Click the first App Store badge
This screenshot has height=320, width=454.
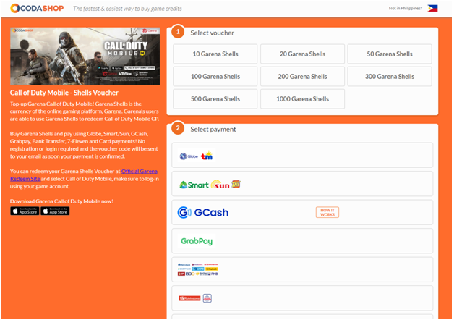25,211
